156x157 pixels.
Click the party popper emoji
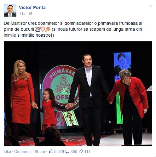(48, 29)
